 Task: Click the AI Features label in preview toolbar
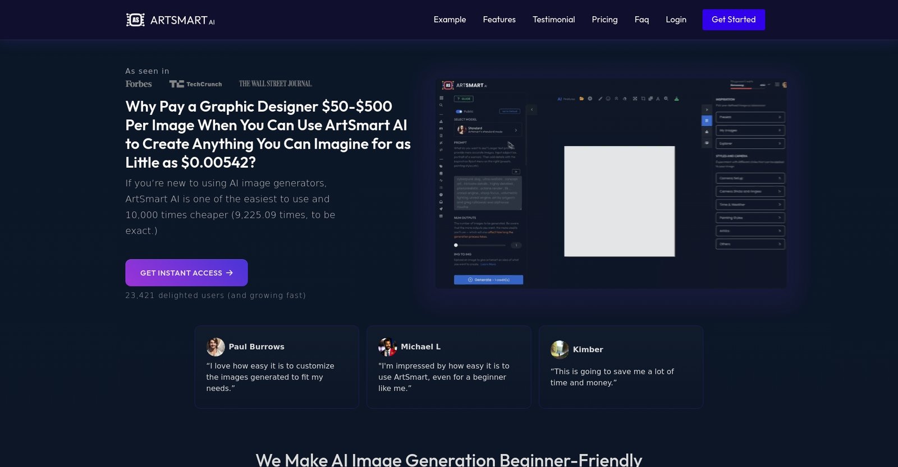(x=566, y=99)
